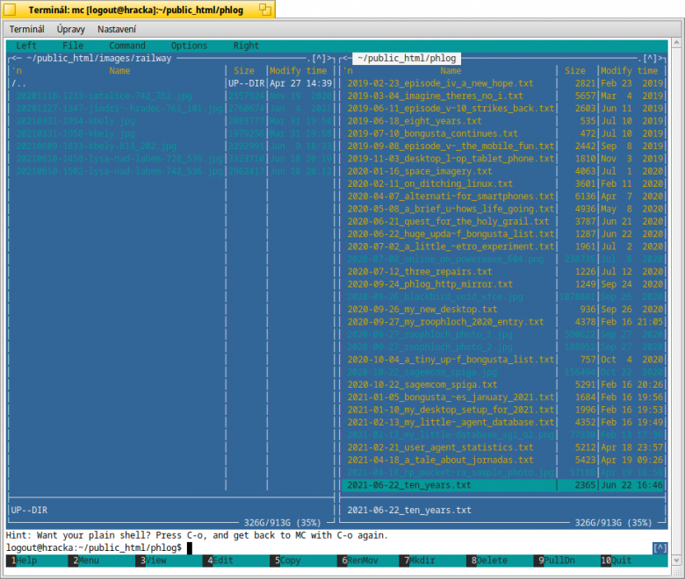
Task: Click the terminal icon in the title tab
Action: [10, 10]
